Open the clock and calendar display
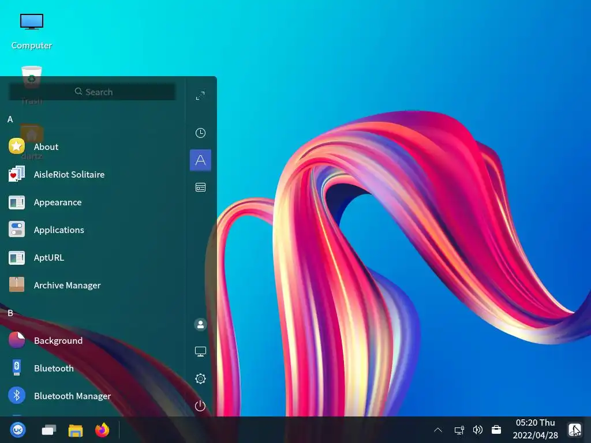591x443 pixels. [x=535, y=429]
